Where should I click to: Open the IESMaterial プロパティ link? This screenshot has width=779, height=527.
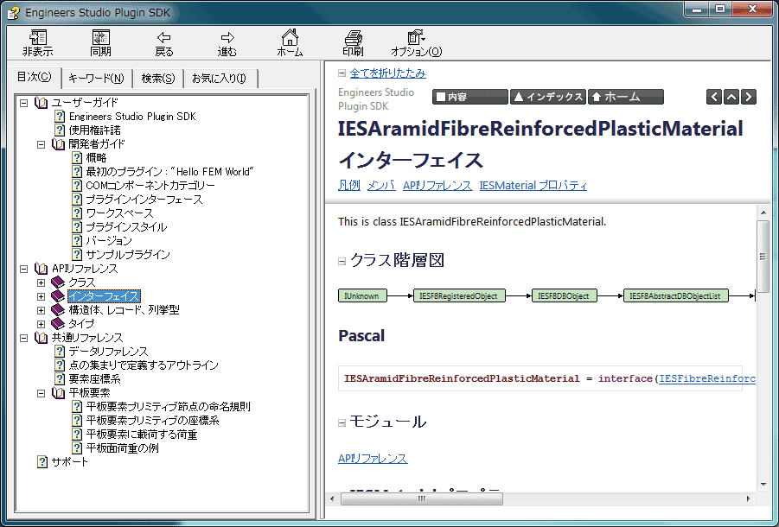533,186
